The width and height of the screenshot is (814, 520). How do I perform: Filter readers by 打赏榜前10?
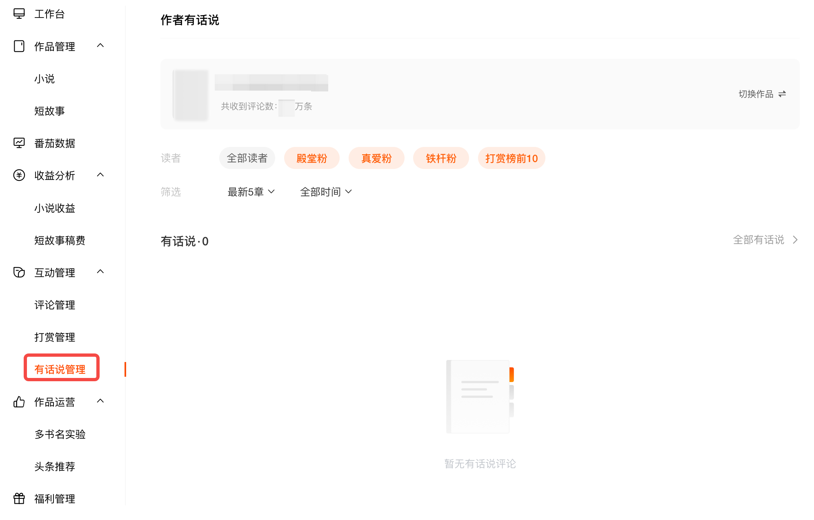511,158
